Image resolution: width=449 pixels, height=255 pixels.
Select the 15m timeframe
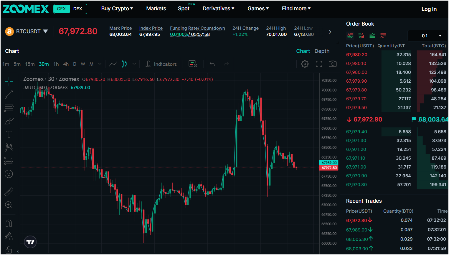30,64
